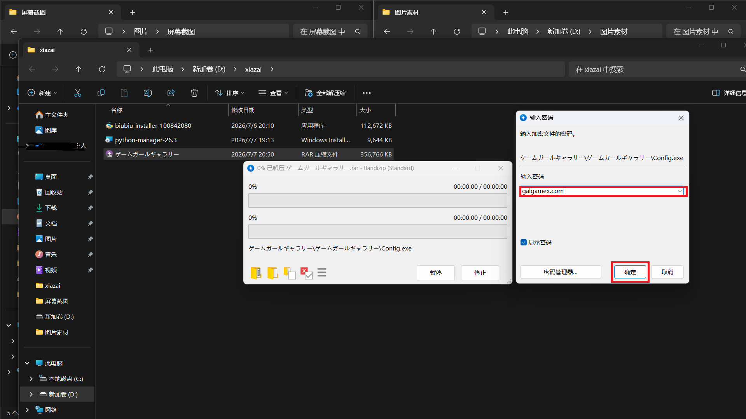Open the three-dots more options menu

point(367,93)
